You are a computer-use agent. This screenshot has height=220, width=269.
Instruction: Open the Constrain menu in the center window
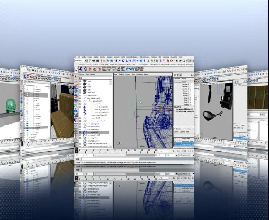point(166,57)
